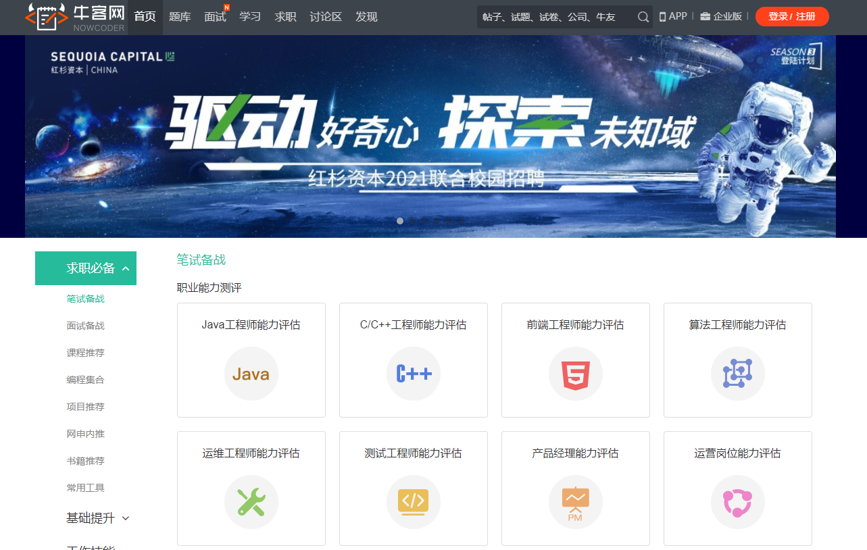Screen dimensions: 867x550
Task: Open the 发现 nav menu
Action: click(366, 17)
